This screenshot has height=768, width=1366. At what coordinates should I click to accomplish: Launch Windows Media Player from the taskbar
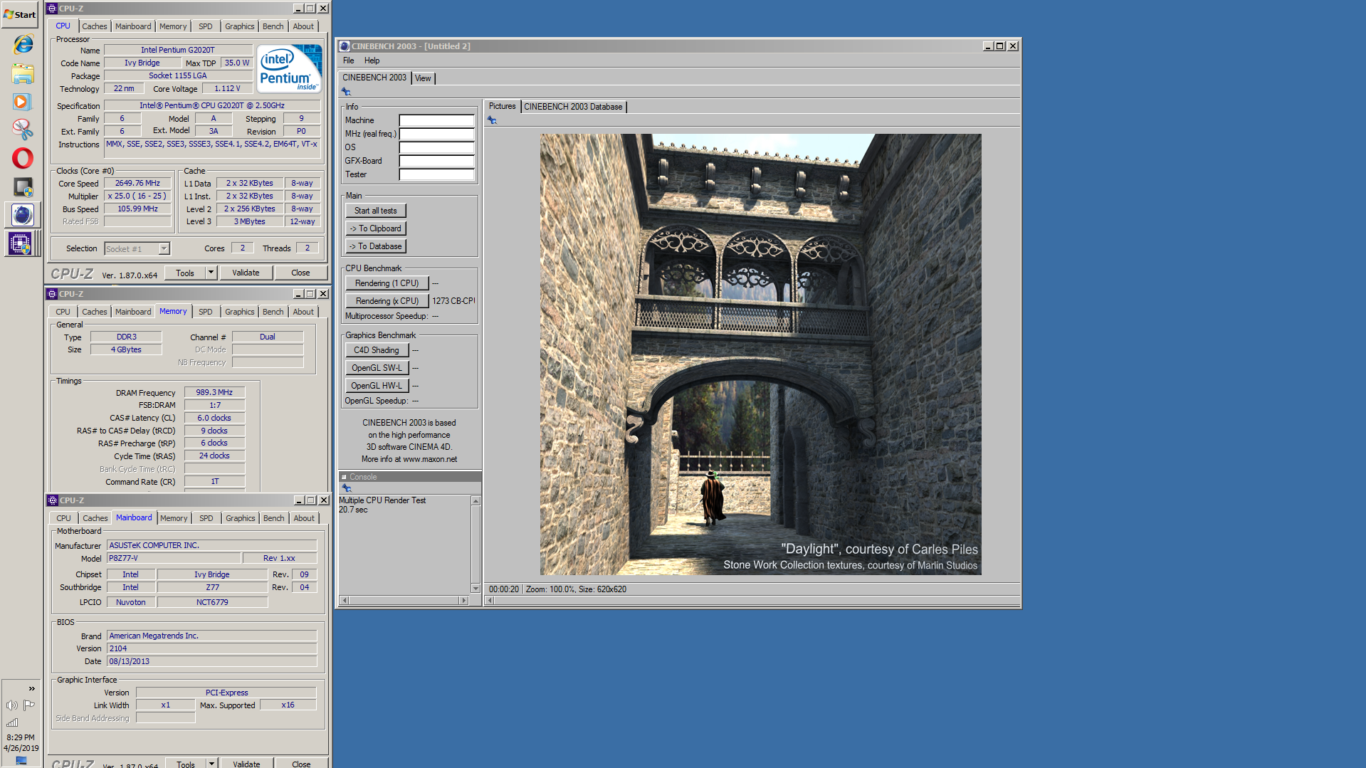pos(22,102)
